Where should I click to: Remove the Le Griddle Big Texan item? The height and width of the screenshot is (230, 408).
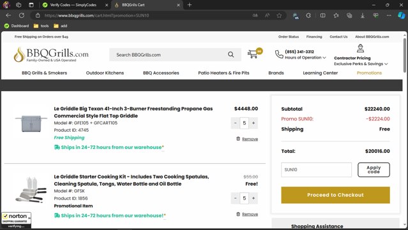click(x=250, y=139)
